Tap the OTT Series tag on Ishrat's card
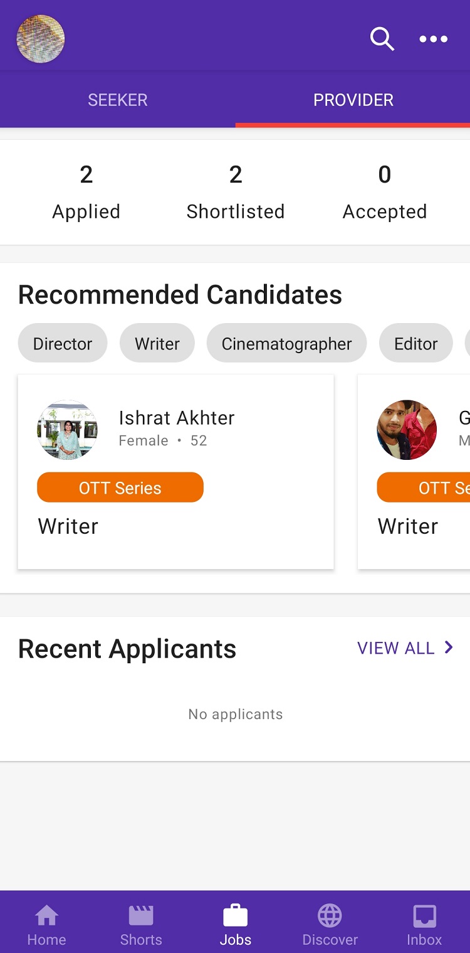Viewport: 470px width, 953px height. [120, 487]
